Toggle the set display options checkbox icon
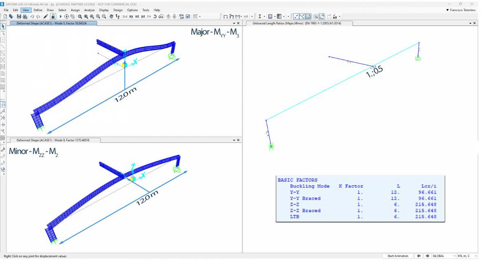The height and width of the screenshot is (261, 481). click(x=188, y=16)
